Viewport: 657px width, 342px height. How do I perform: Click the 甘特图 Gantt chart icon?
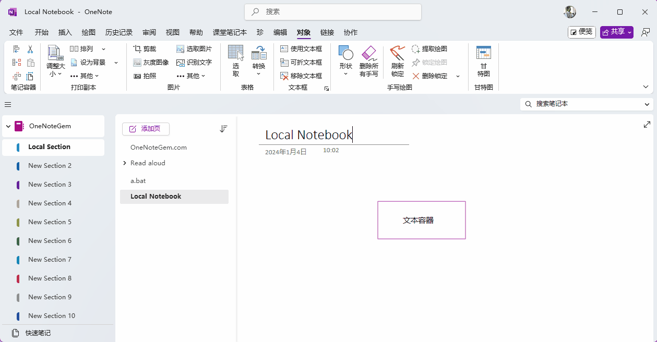[484, 53]
